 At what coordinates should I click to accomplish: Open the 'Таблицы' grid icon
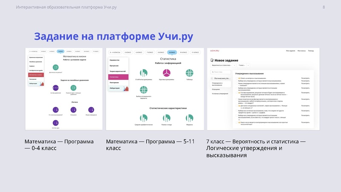[x=189, y=73]
